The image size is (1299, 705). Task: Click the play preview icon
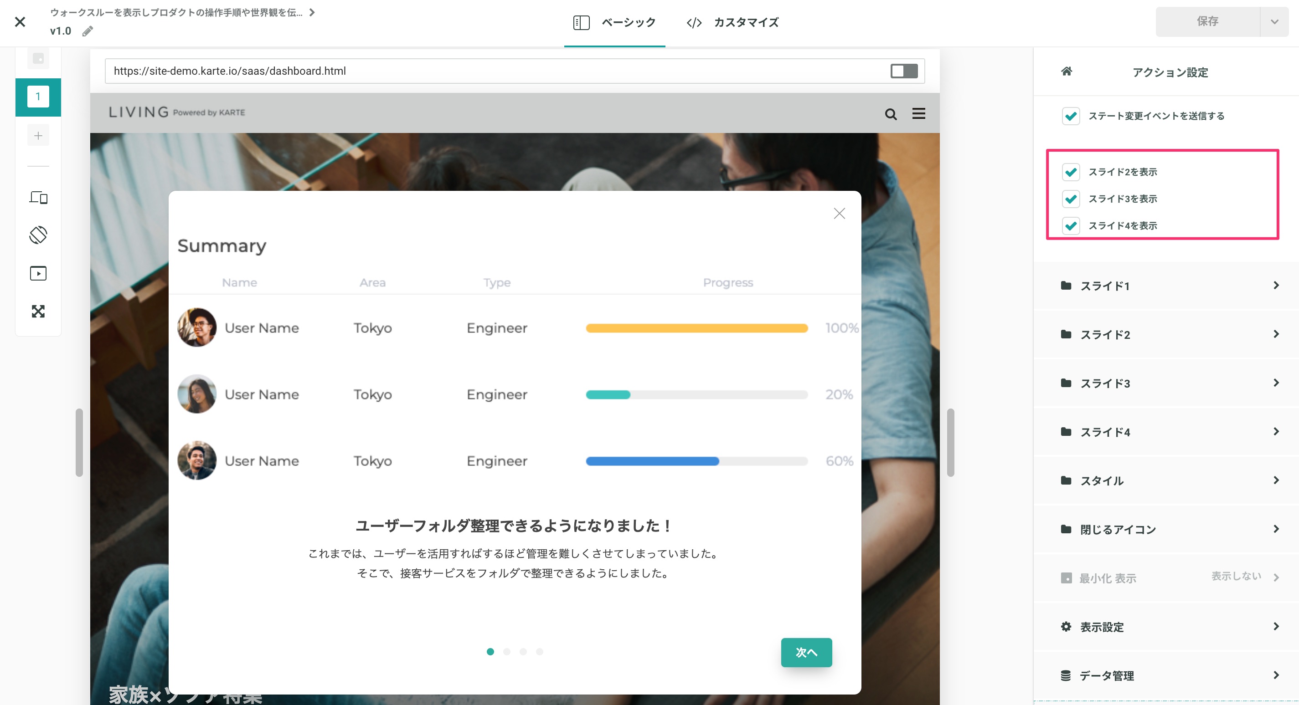point(38,273)
